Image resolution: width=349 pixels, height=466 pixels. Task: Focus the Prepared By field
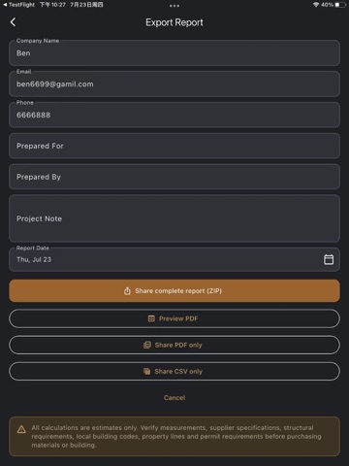(x=174, y=177)
